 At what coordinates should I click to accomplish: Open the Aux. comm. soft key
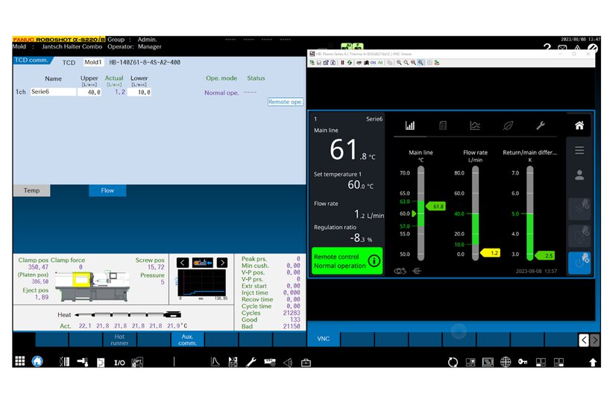[188, 340]
